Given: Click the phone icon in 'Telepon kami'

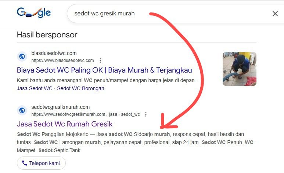Looking at the screenshot, I should (25, 163).
